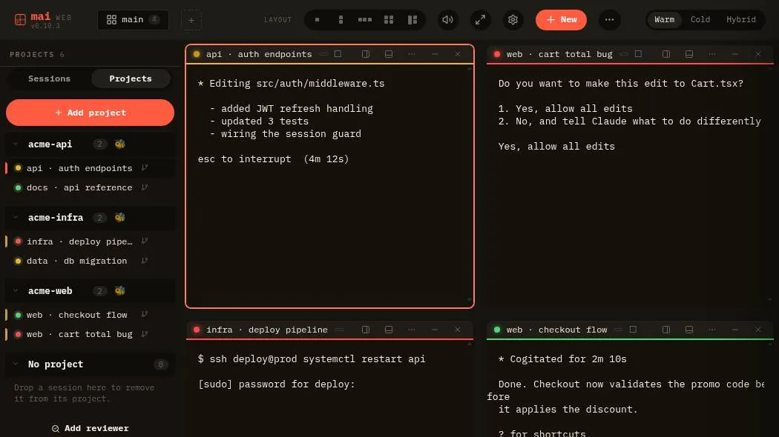Switch to the Sessions tab
Image resolution: width=779 pixels, height=437 pixels.
(x=49, y=79)
